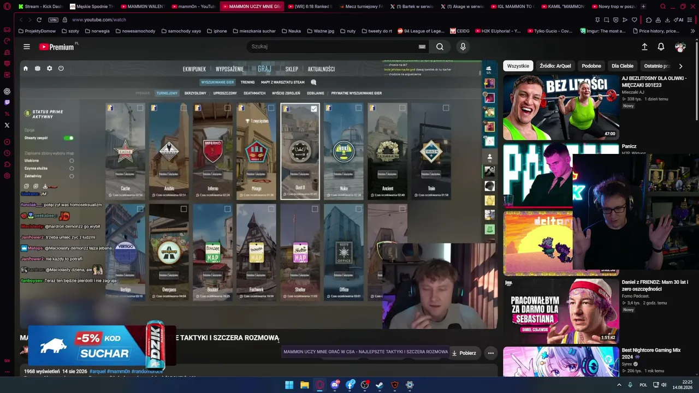The width and height of the screenshot is (699, 393).
Task: Open the YouTube upload/create icon
Action: point(644,47)
